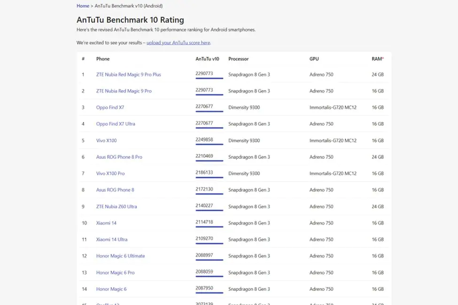This screenshot has height=305, width=458.
Task: Go to the Home breadcrumb link
Action: click(83, 6)
